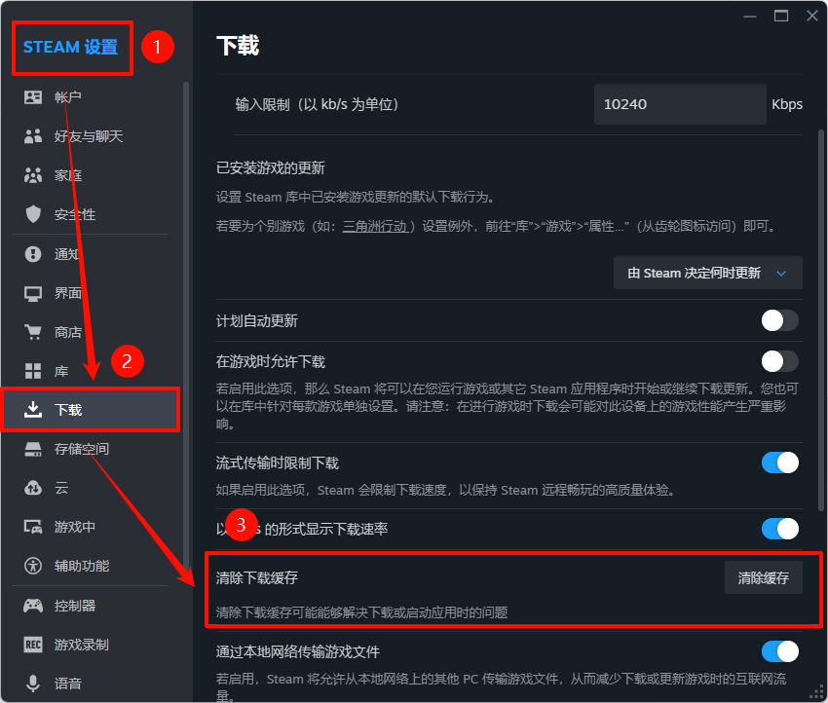Click the 已安装游戏的更新 section heading
The width and height of the screenshot is (828, 703).
(271, 168)
